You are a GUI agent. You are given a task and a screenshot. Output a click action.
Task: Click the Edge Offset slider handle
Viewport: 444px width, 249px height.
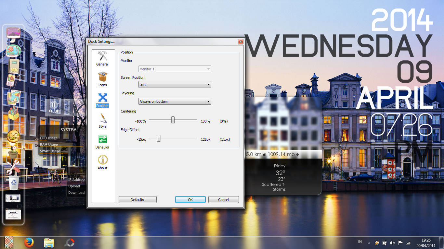(159, 138)
